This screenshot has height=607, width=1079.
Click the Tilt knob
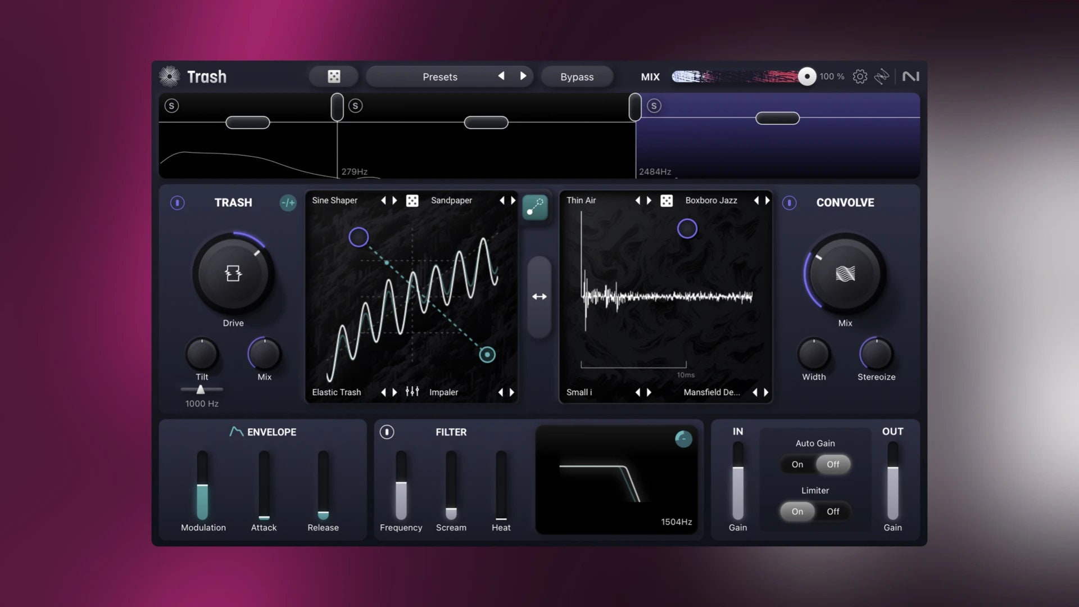(x=202, y=354)
